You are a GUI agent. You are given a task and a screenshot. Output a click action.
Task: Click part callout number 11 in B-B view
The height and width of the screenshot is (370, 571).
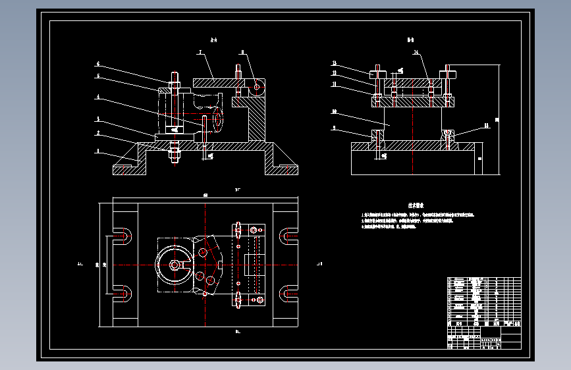(x=335, y=84)
